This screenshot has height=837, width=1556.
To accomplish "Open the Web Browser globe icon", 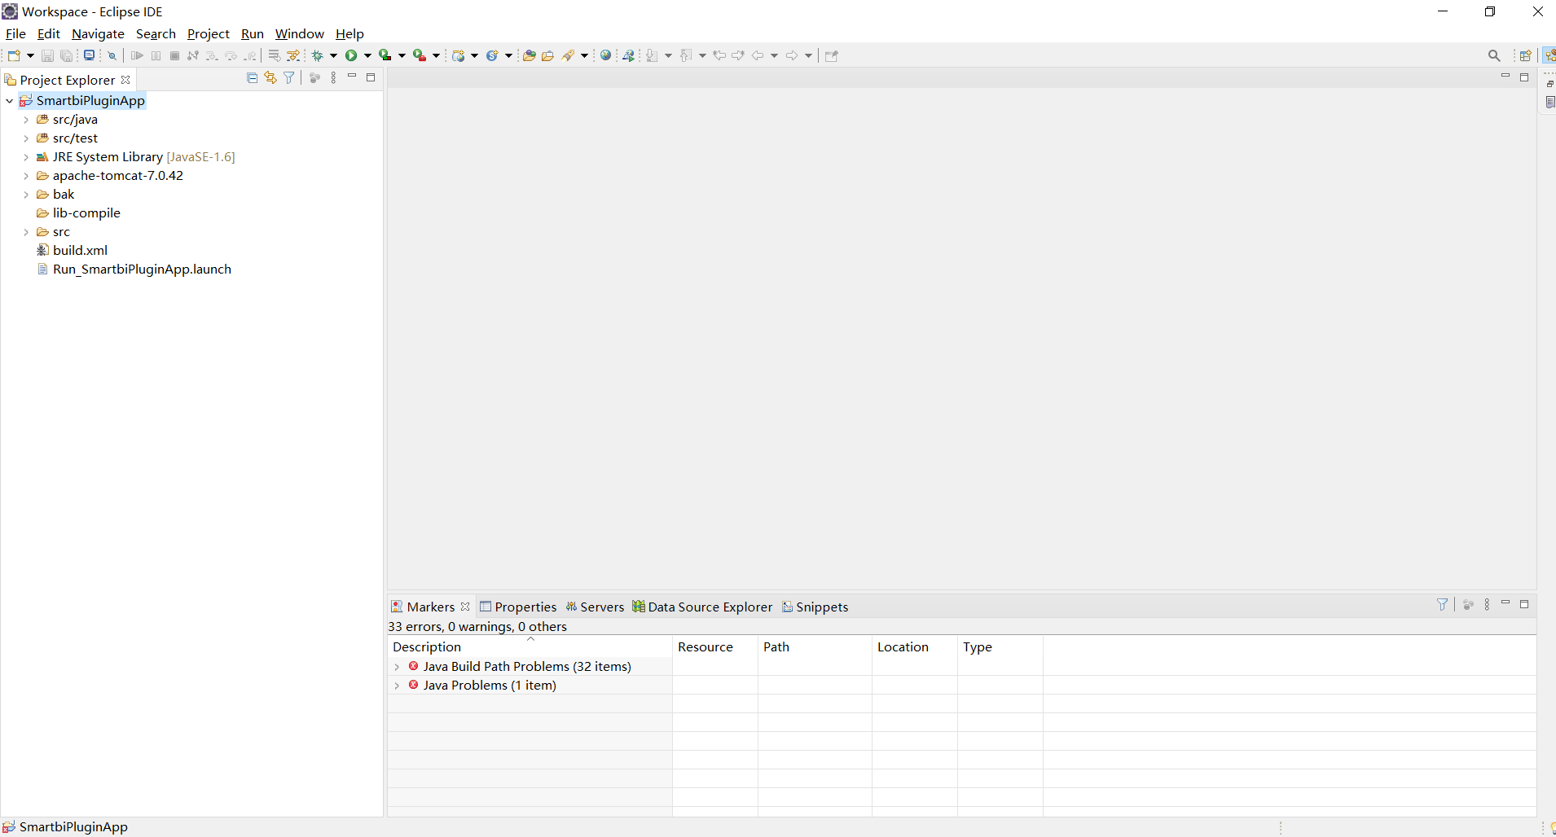I will pos(605,55).
